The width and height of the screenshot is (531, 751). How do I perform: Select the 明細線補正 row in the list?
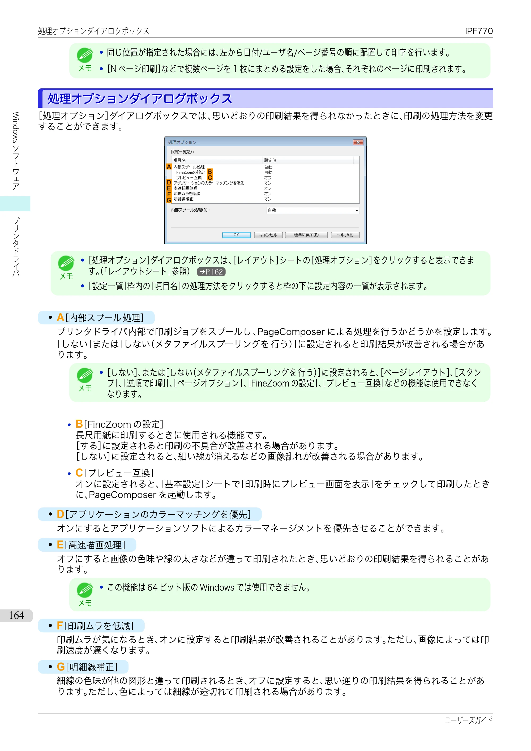265,199
